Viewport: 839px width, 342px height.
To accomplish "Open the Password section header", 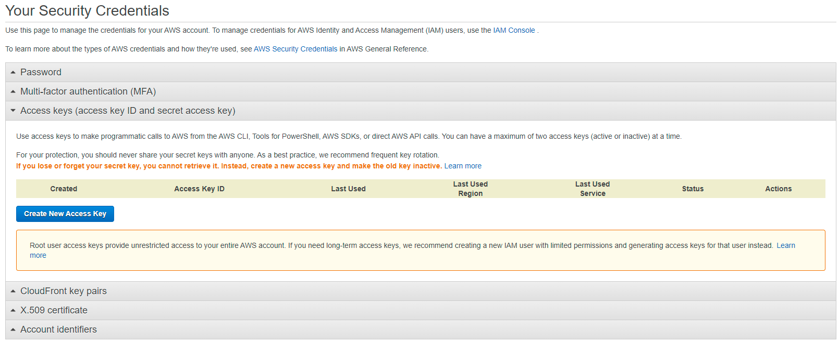I will pyautogui.click(x=421, y=72).
